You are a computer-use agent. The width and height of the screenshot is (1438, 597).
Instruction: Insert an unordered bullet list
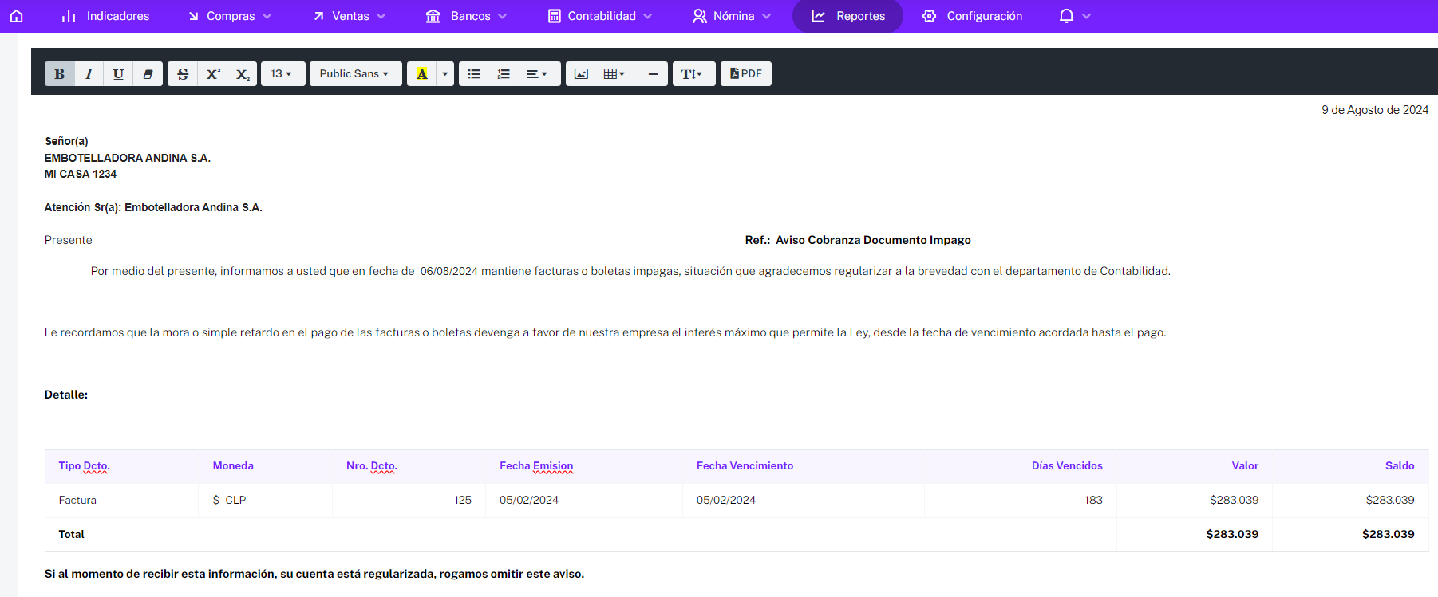click(x=474, y=74)
